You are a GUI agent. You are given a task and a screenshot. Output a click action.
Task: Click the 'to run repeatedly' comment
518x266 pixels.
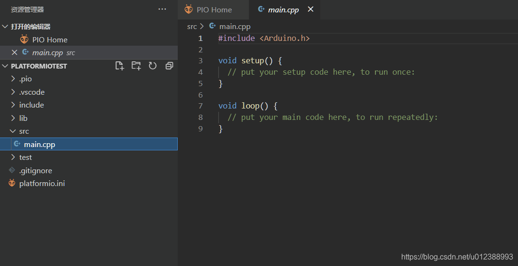click(333, 117)
